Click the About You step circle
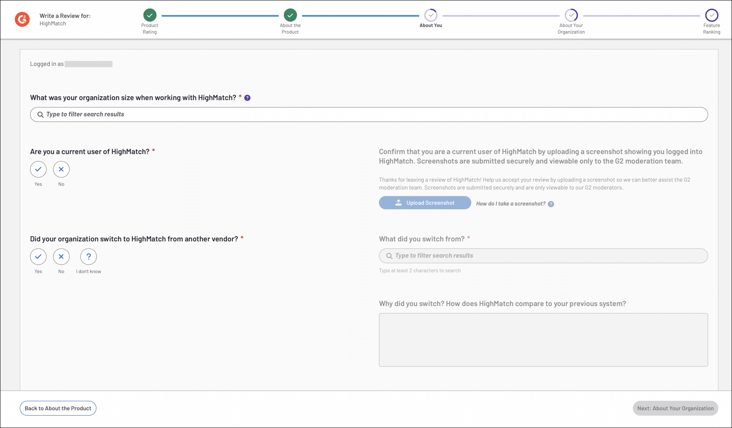 [431, 15]
